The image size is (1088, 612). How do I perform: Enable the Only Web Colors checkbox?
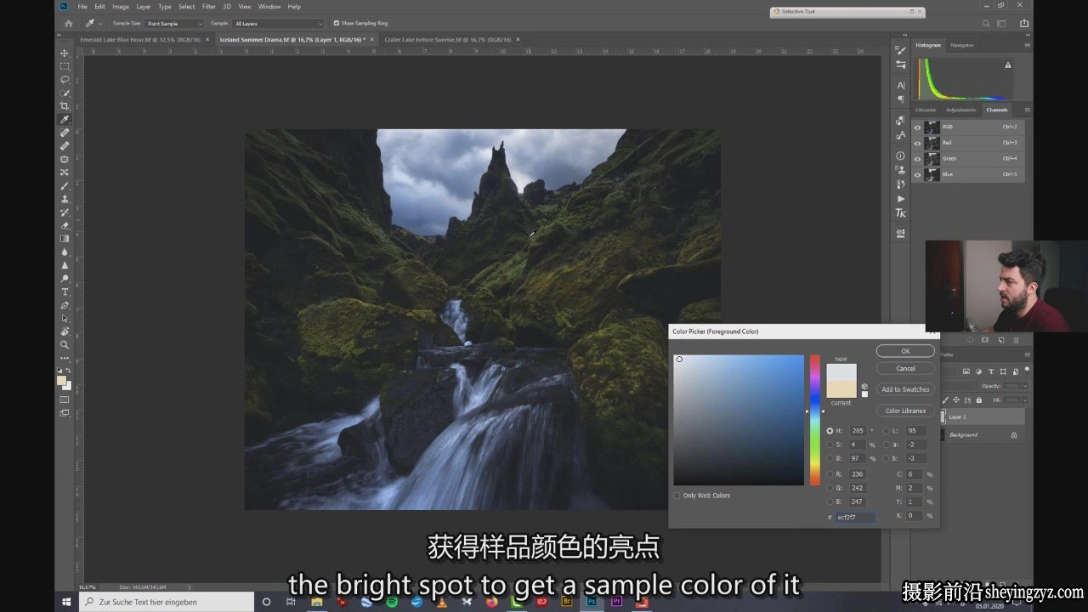(677, 496)
